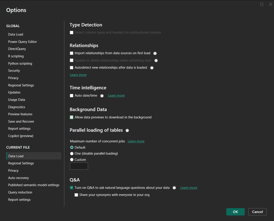Disable Allow data previews background download
This screenshot has height=221, width=274.
point(71,117)
